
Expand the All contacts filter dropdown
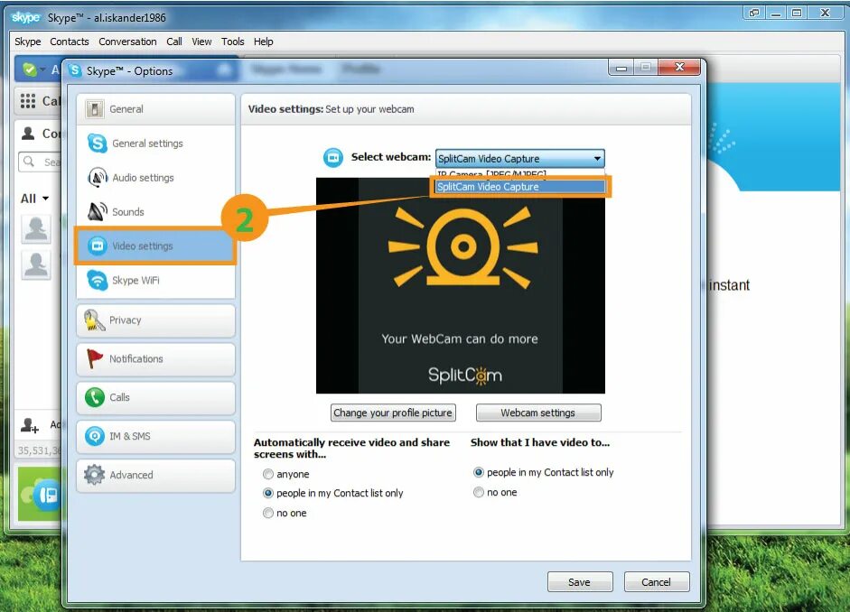[34, 199]
